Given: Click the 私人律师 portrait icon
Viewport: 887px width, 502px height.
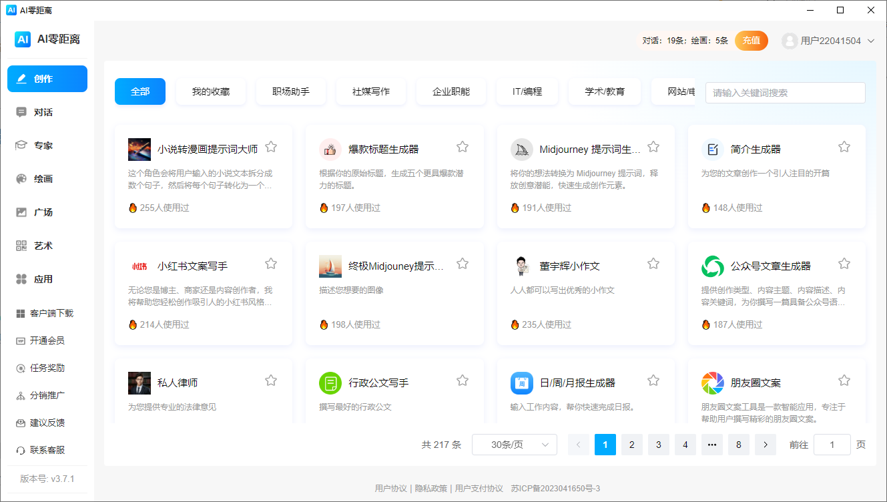Looking at the screenshot, I should click(139, 383).
